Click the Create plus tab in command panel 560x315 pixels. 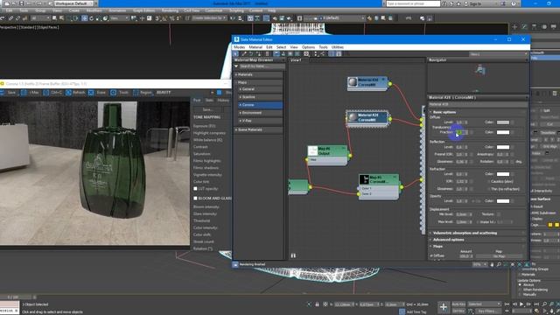(x=514, y=27)
